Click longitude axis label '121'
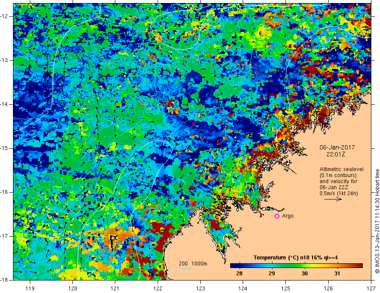 click(x=115, y=288)
